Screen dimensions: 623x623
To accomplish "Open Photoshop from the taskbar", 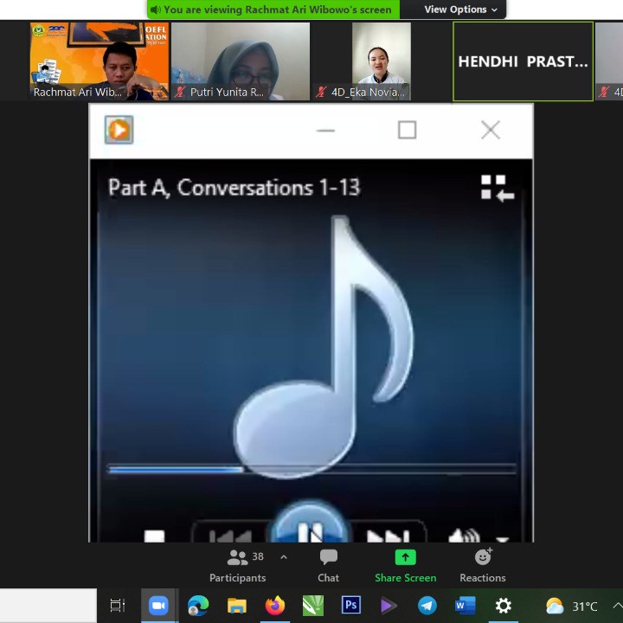I will click(351, 606).
